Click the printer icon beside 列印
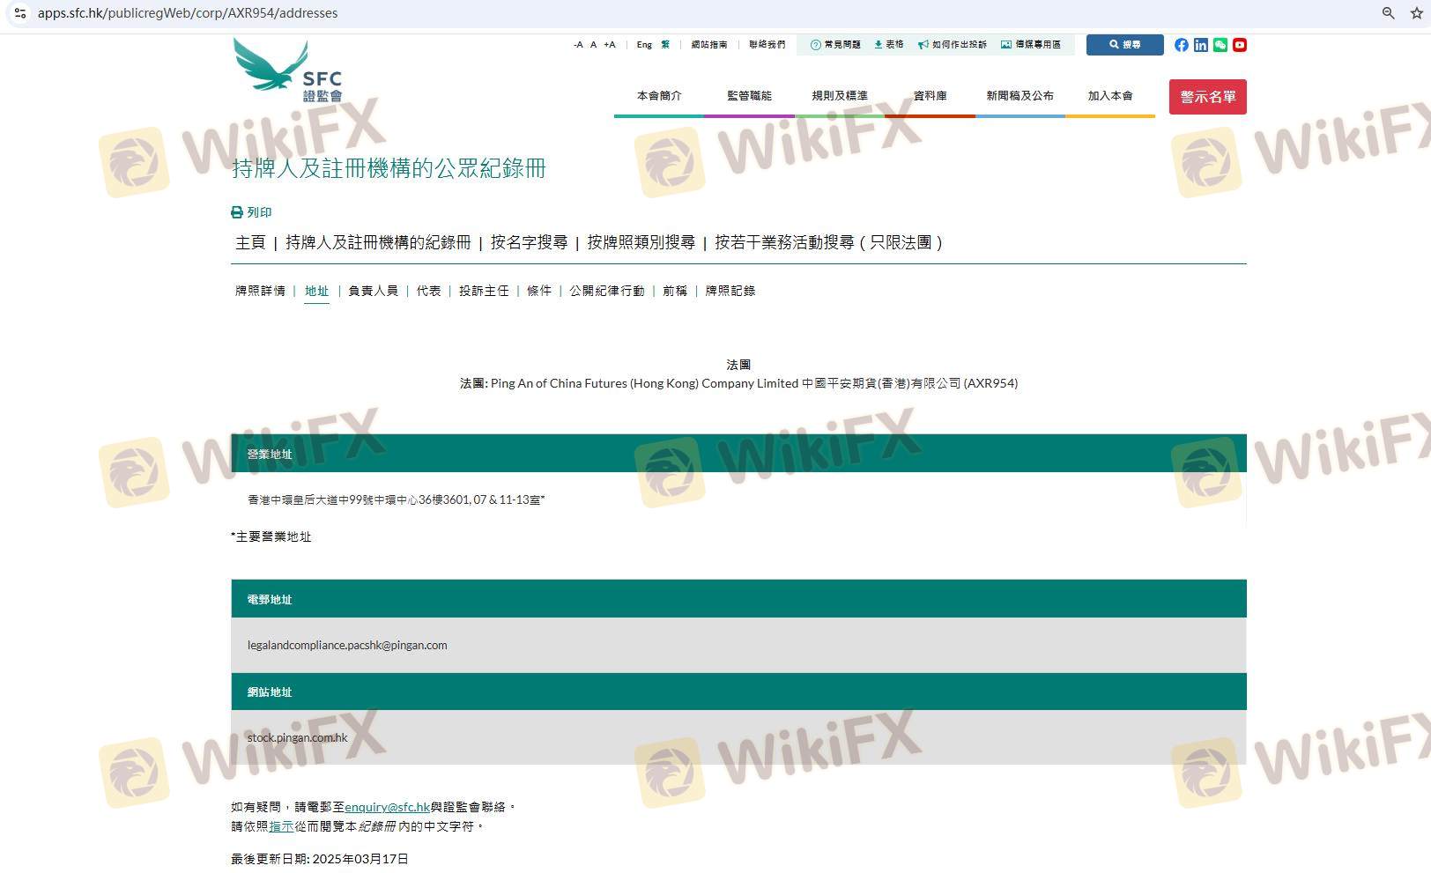 click(x=237, y=212)
